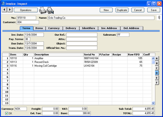
Task: Click the invoice No. field
Action: point(26,18)
